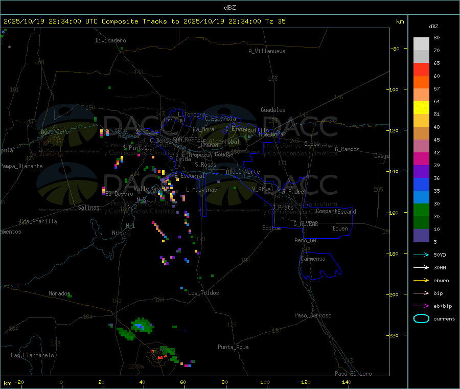The width and height of the screenshot is (460, 389).
Task: Click the Paso_El_Loro place label
Action: (353, 374)
